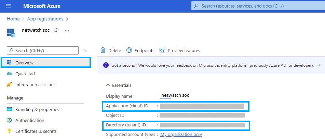Click the Microsoft Azure logo text
The height and width of the screenshot is (139, 325).
pos(42,6)
